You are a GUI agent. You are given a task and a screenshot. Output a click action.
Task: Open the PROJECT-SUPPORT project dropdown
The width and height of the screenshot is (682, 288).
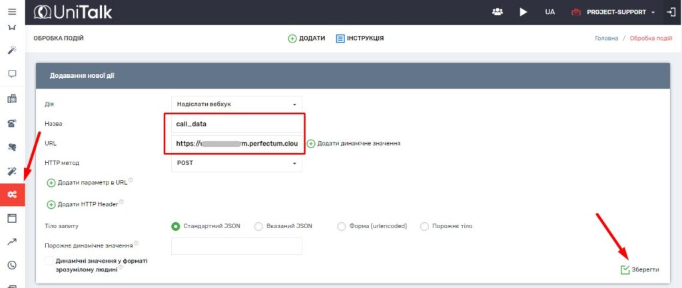pyautogui.click(x=614, y=12)
